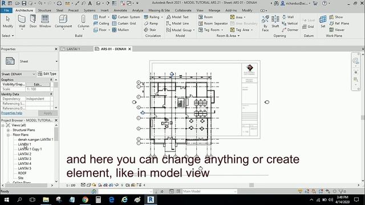Click the Ceiling tool

102,23
